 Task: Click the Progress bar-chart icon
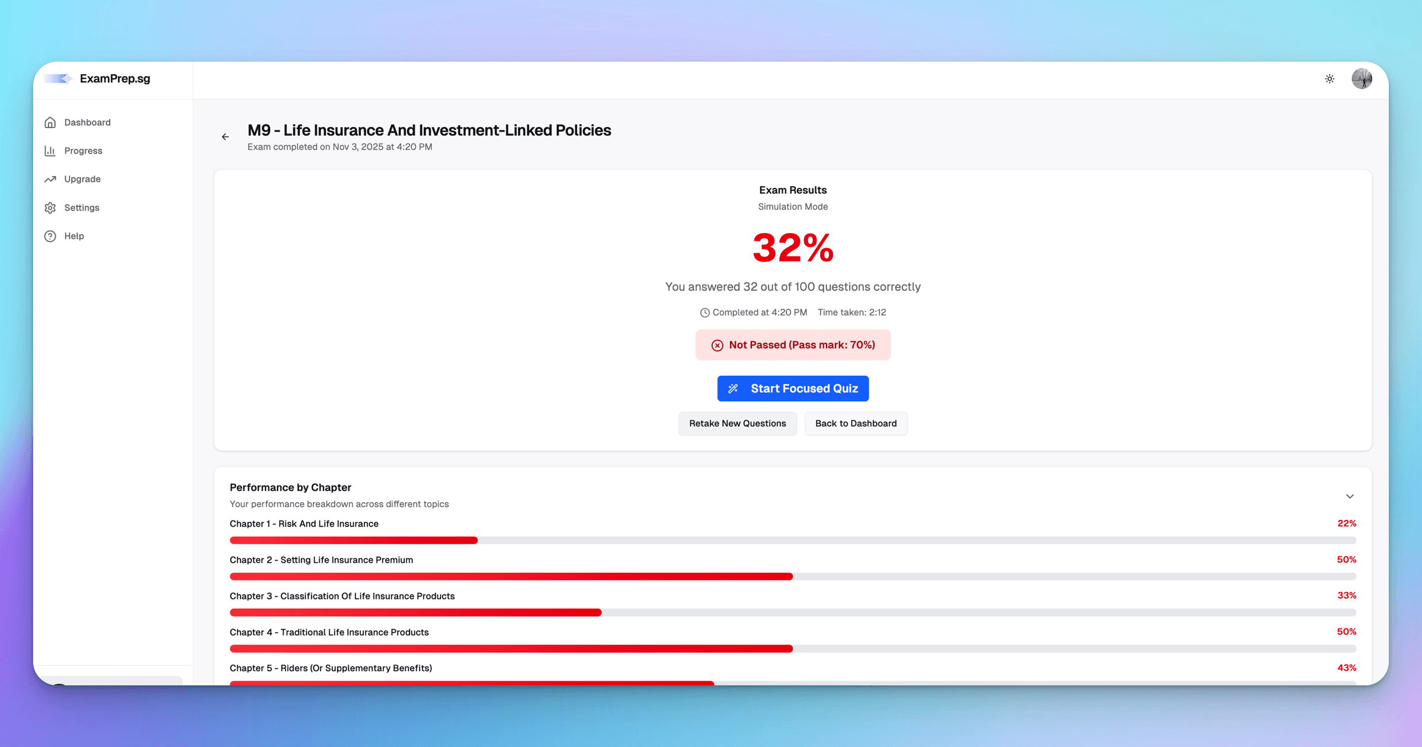[x=50, y=151]
